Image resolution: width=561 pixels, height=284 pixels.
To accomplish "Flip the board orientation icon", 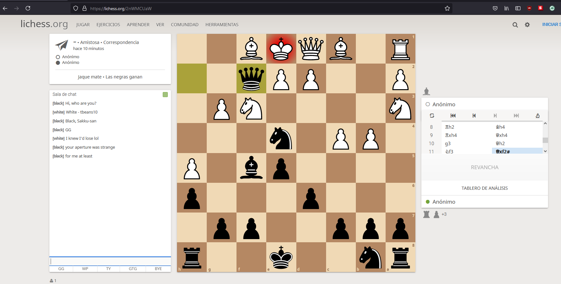I will [432, 116].
